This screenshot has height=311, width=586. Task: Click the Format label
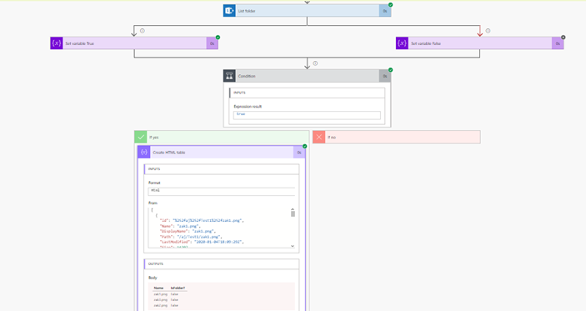coord(154,183)
